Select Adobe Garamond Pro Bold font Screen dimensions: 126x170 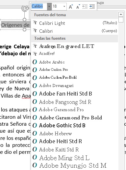(75, 117)
